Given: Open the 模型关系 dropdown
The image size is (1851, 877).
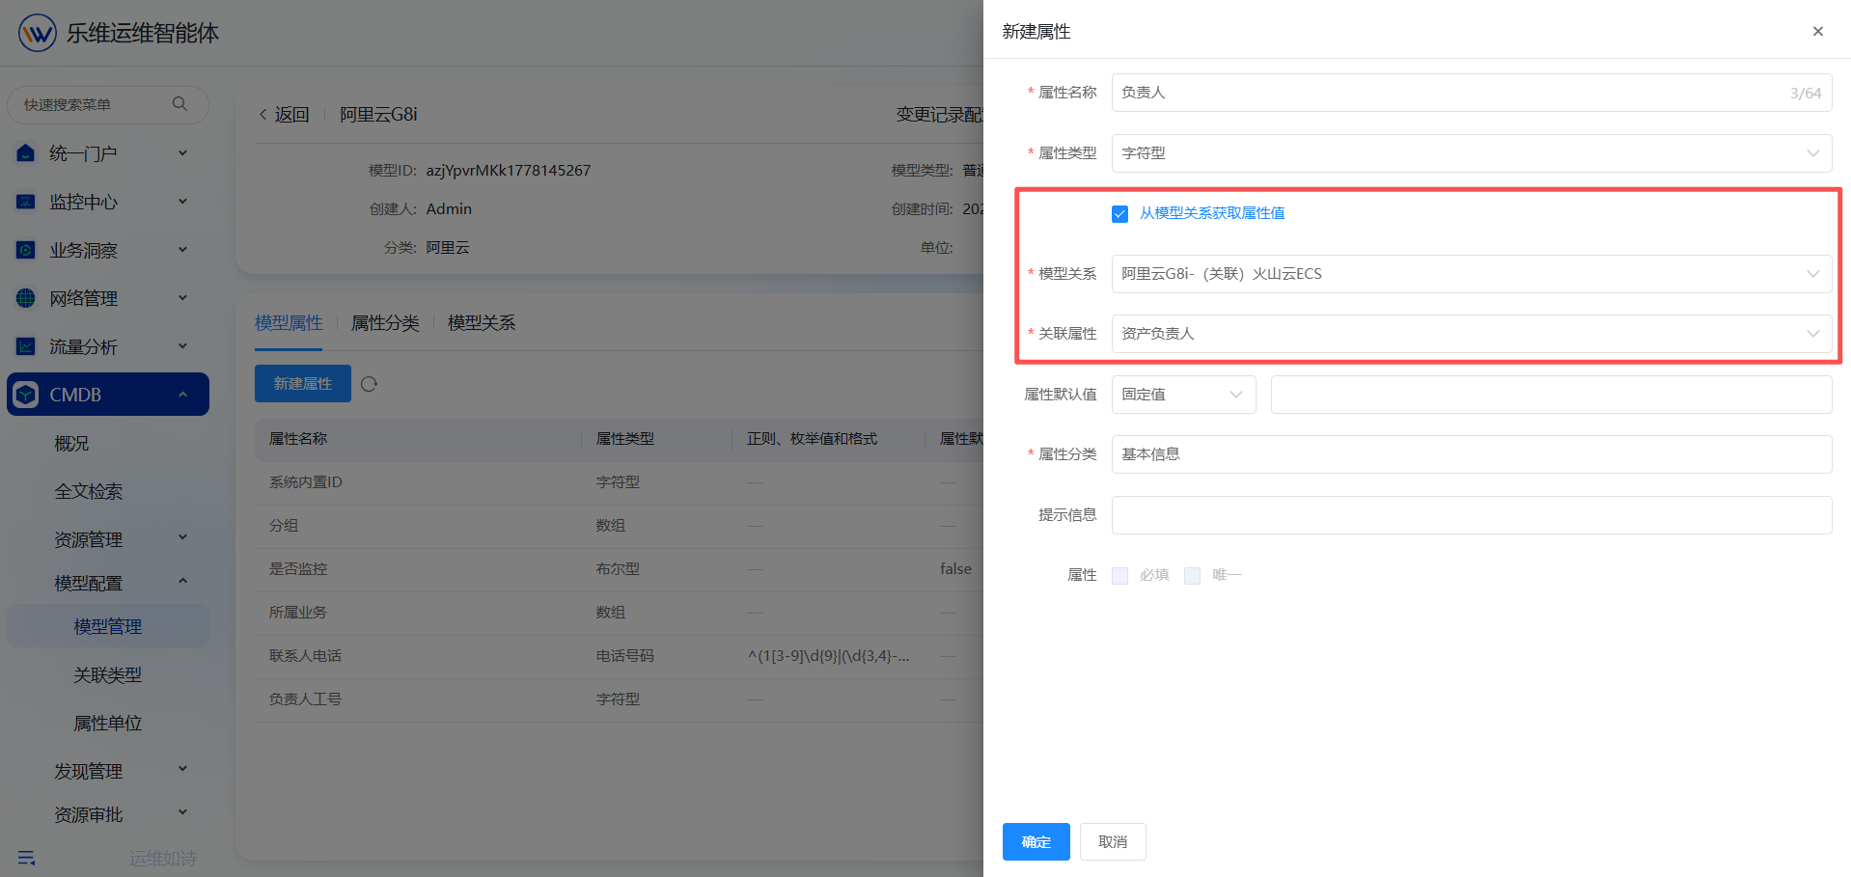Looking at the screenshot, I should (x=1471, y=274).
